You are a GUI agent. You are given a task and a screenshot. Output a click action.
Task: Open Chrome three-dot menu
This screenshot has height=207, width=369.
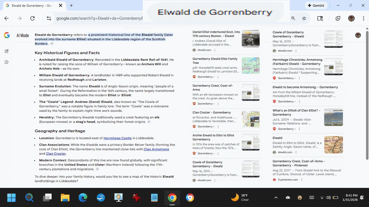[x=364, y=18]
